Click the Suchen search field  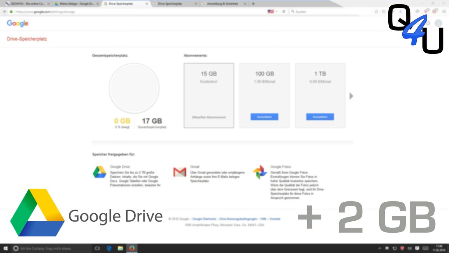(x=330, y=12)
